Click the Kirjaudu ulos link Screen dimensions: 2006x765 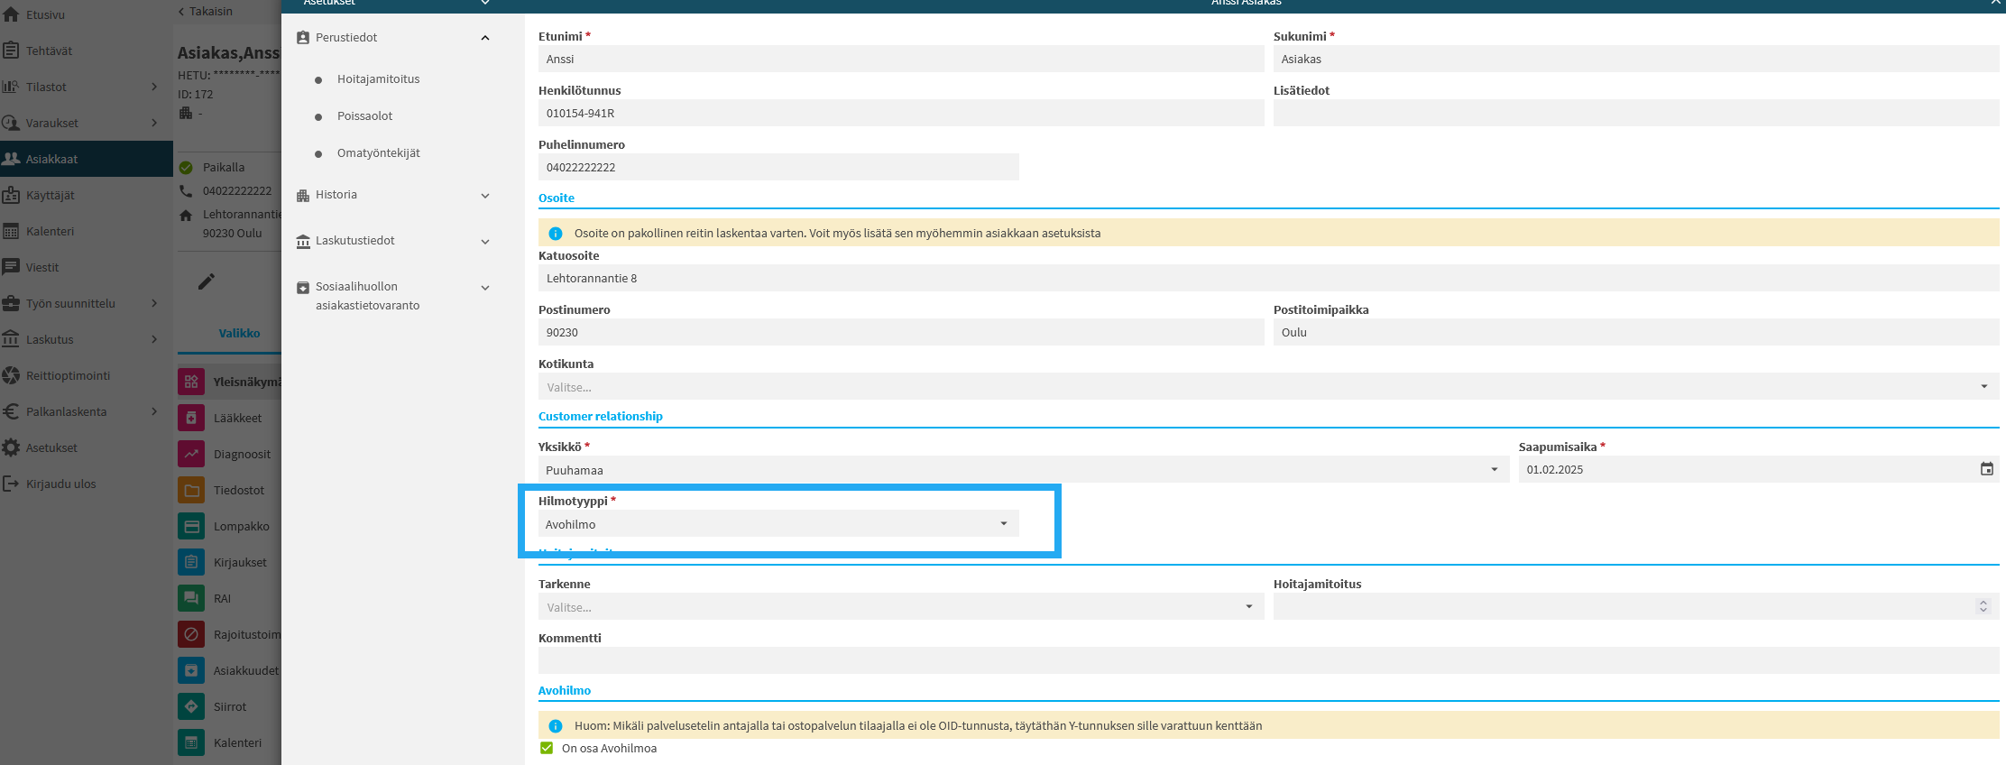click(60, 484)
